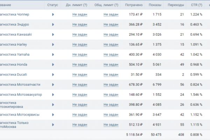Screen dimensions: 210x140
Task: Select the total impressions 50 475
Action: tap(156, 135)
